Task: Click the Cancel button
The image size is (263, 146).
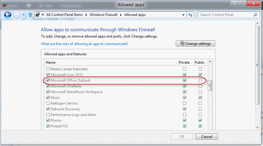Action: 206,137
